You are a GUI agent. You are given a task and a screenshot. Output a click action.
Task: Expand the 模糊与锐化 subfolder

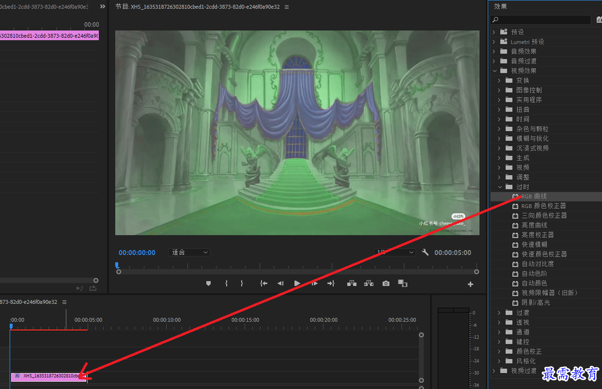coord(499,138)
